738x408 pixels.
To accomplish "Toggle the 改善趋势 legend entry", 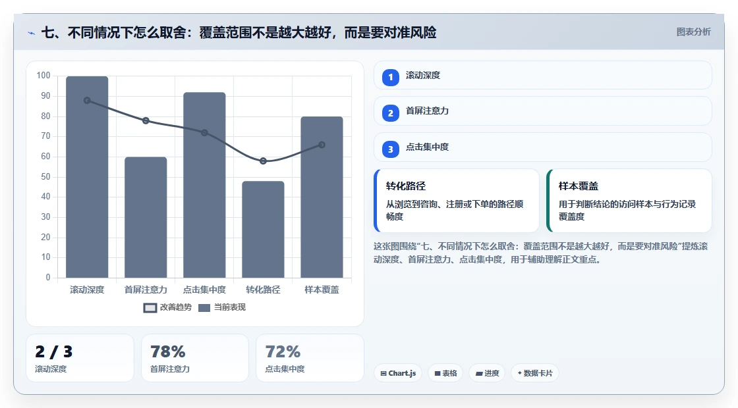I will tap(167, 307).
